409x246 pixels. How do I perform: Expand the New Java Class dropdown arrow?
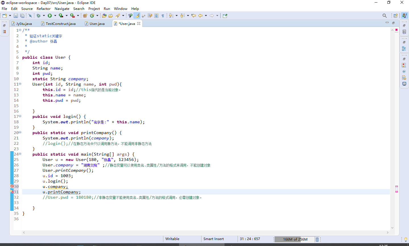[97, 16]
